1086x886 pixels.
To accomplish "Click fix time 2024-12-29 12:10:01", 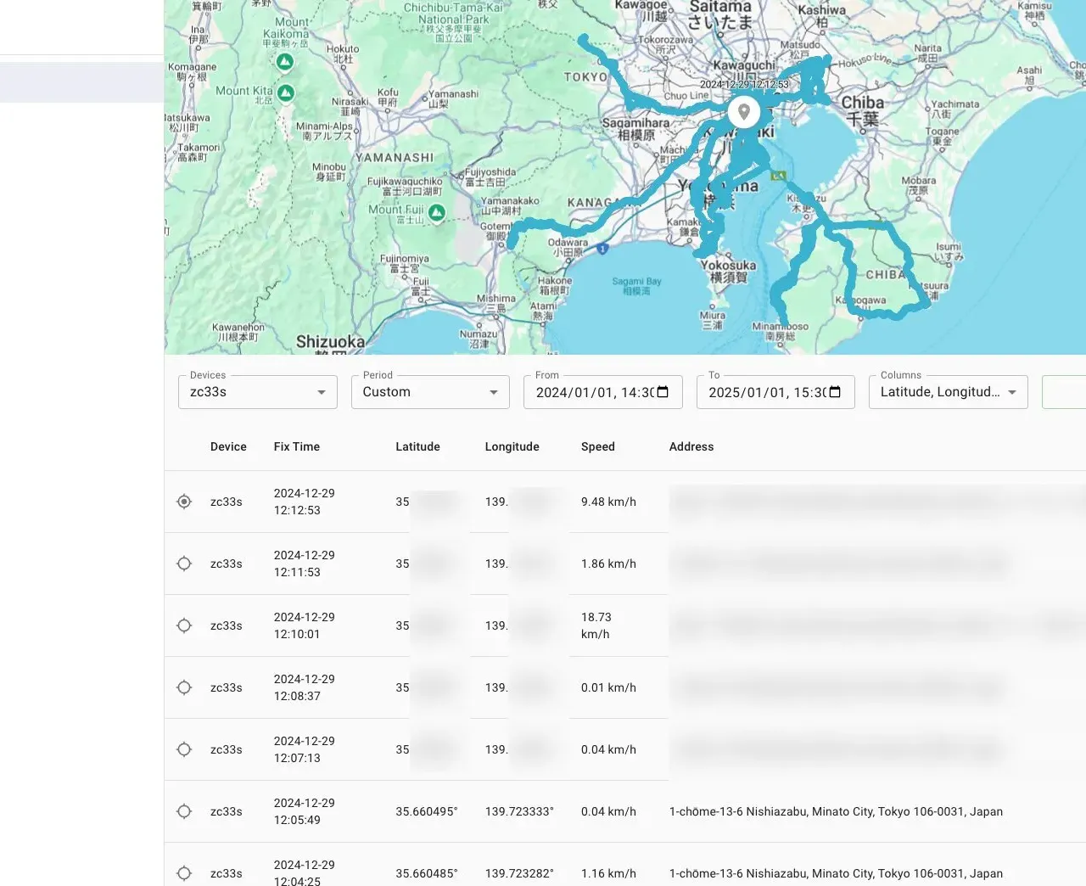I will (304, 625).
